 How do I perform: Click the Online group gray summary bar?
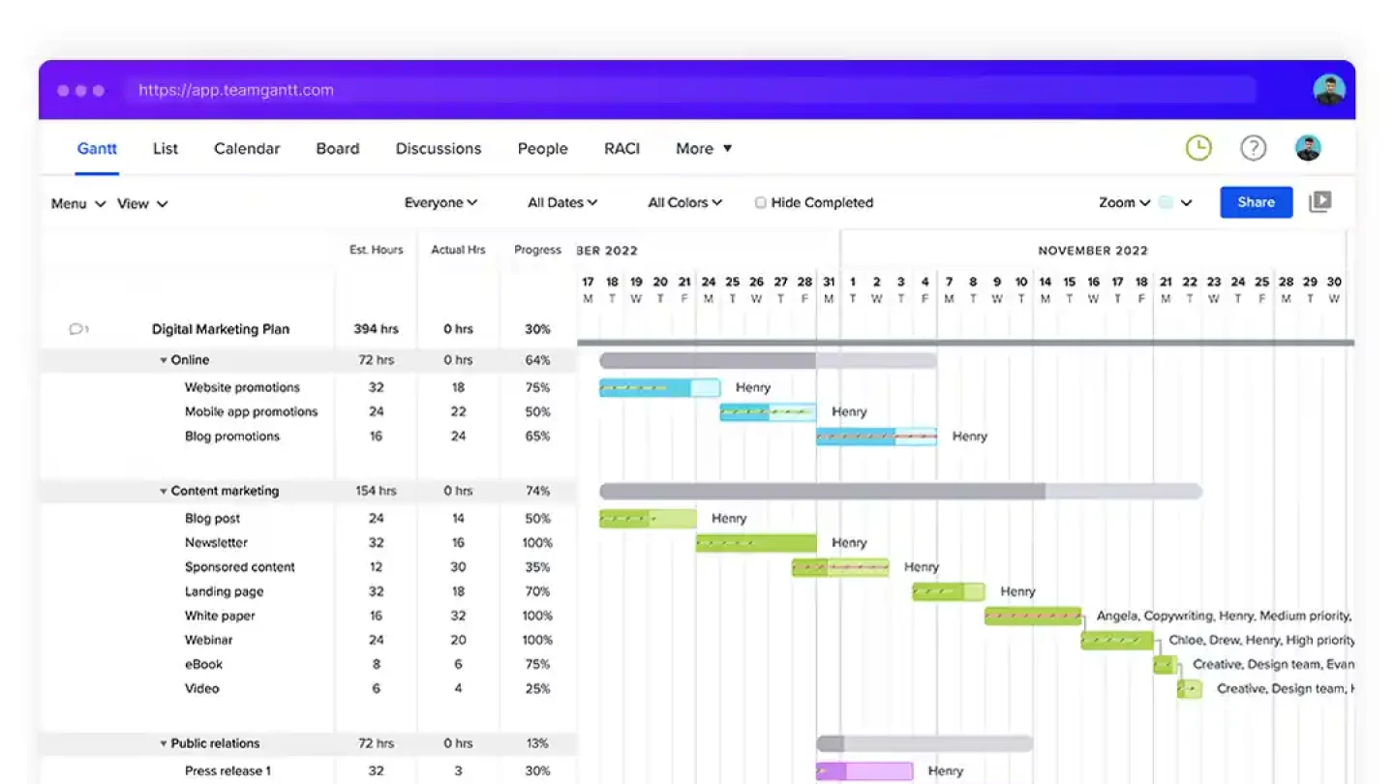click(x=768, y=360)
